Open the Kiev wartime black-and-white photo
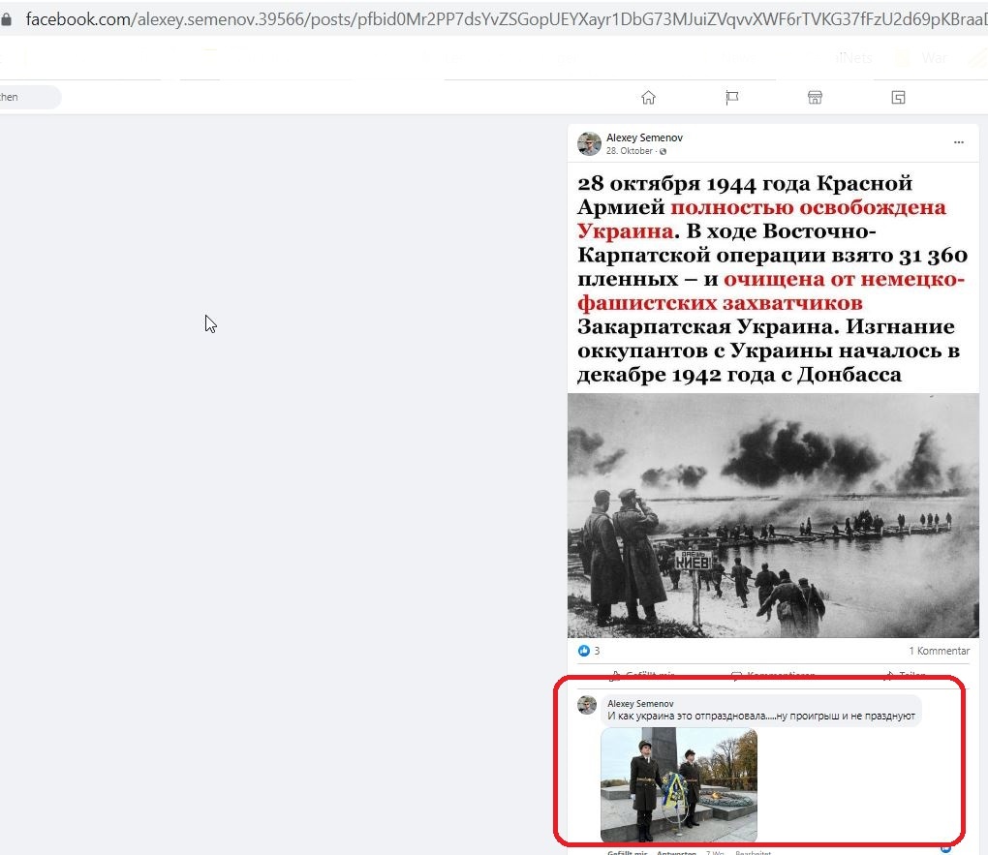The image size is (988, 855). tap(773, 515)
